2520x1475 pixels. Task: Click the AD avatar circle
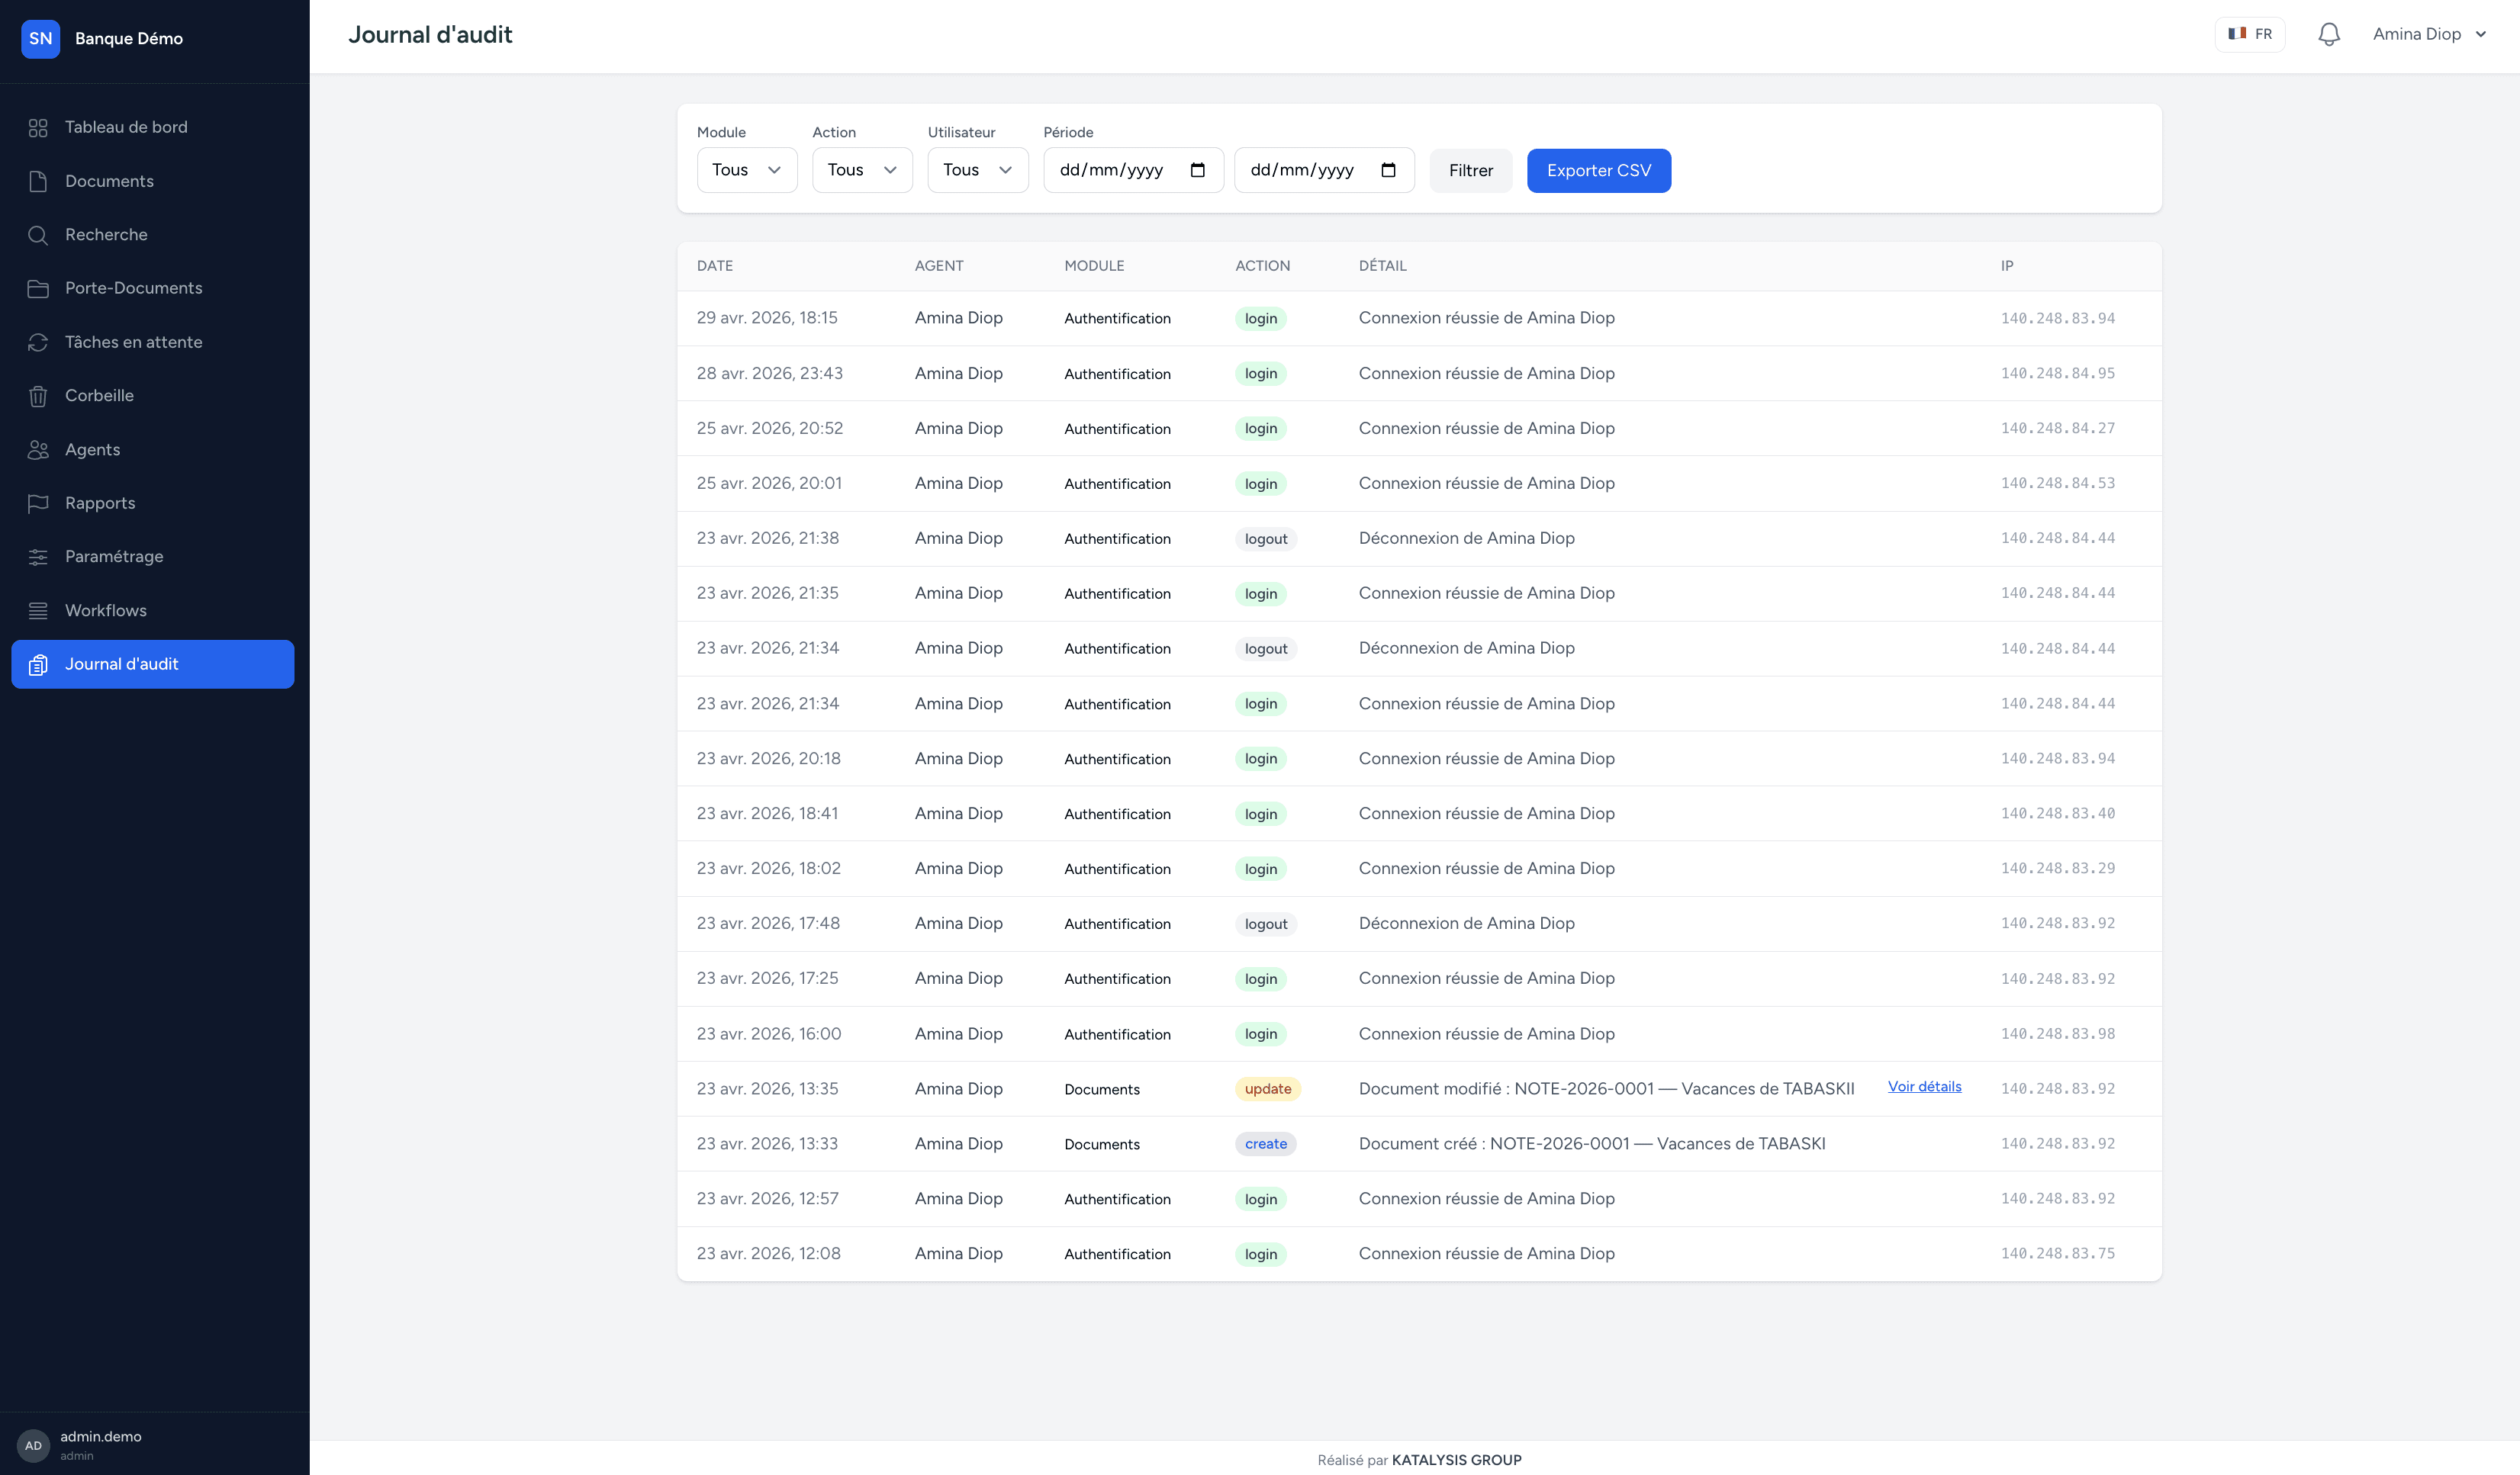pos(33,1445)
